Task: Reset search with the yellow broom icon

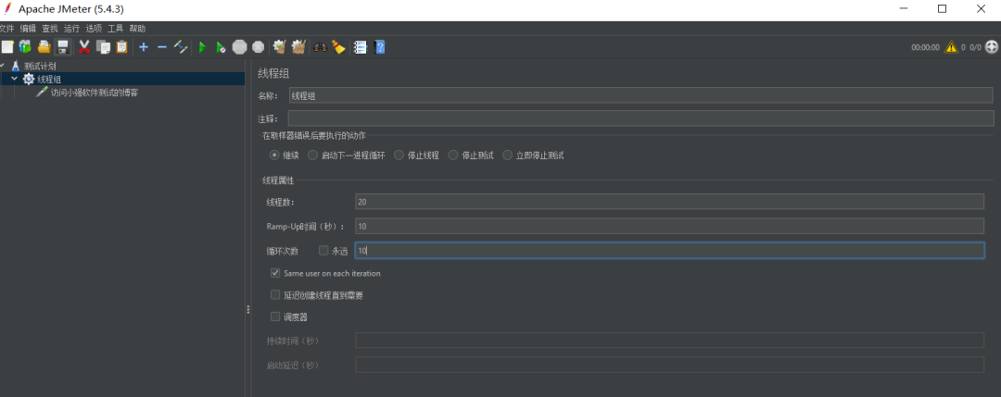Action: click(338, 46)
